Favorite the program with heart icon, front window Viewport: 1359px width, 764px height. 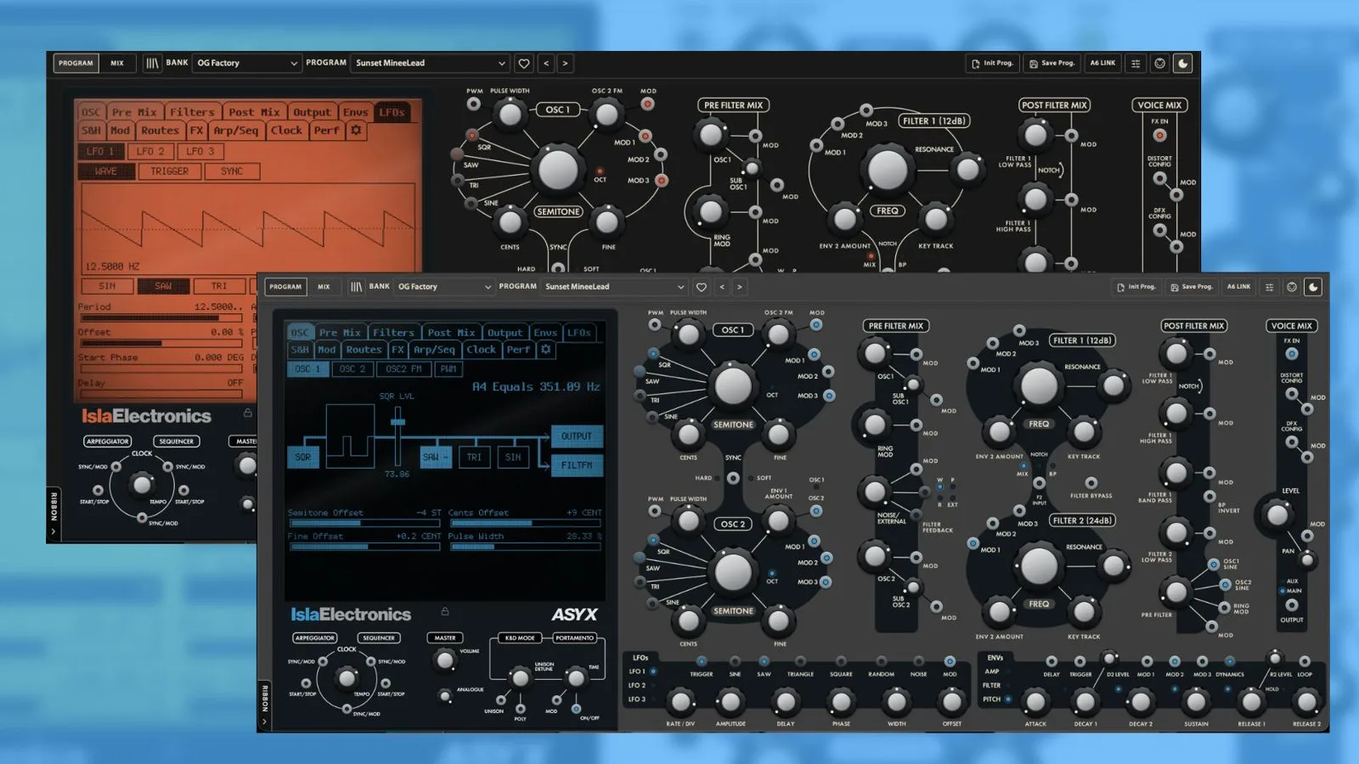click(701, 287)
